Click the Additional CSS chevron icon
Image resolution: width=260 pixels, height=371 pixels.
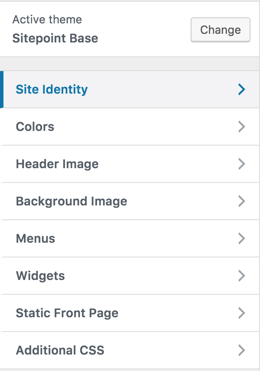[241, 351]
